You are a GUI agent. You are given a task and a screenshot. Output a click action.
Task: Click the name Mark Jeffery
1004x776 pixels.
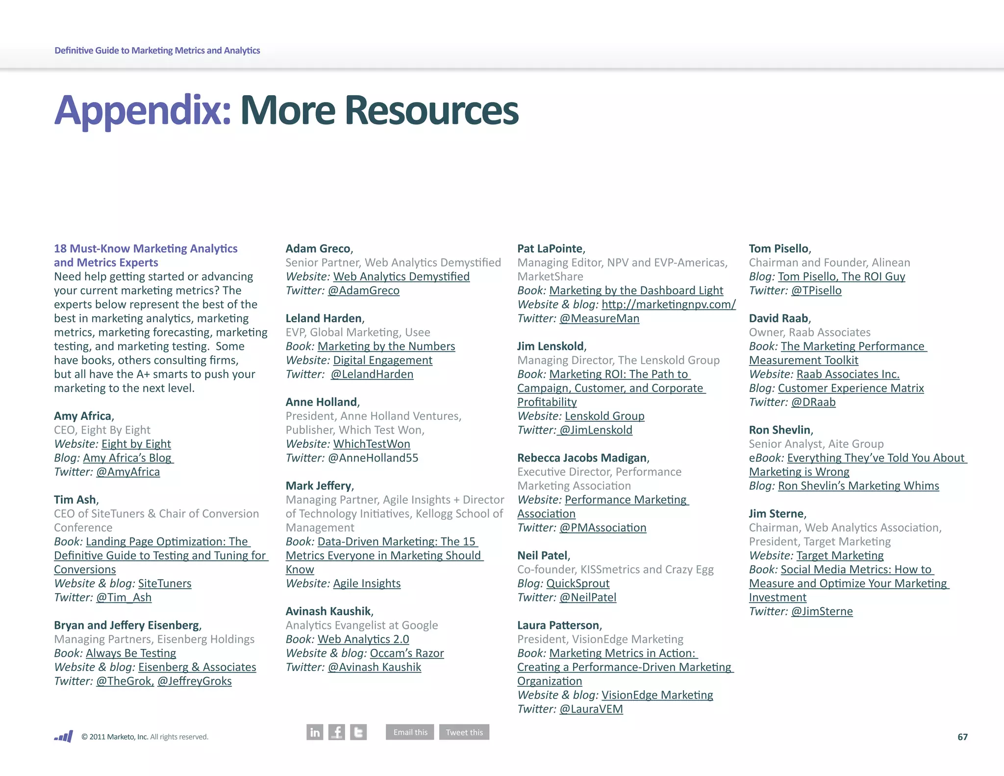pyautogui.click(x=319, y=486)
